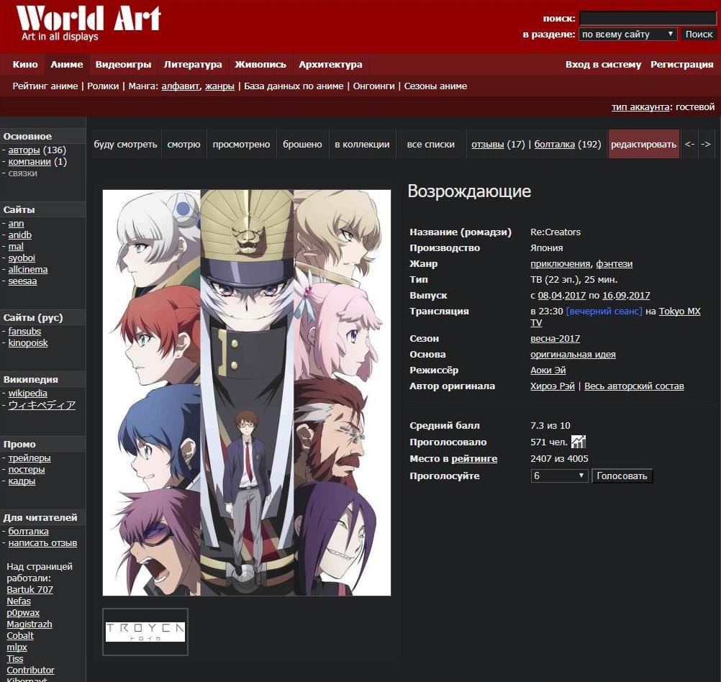Click написать отзыв link

pyautogui.click(x=42, y=542)
